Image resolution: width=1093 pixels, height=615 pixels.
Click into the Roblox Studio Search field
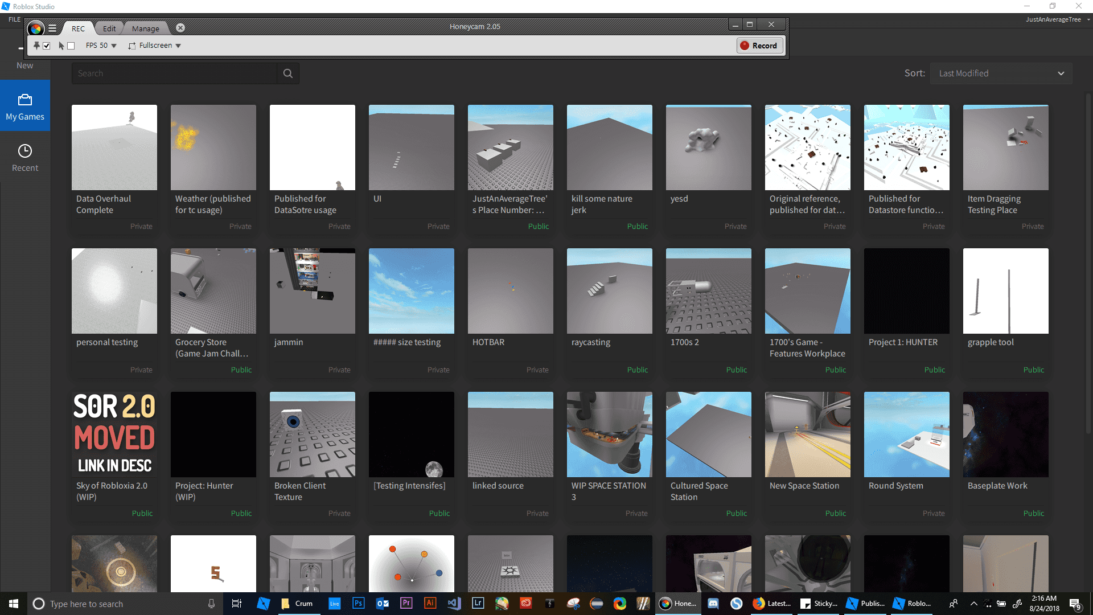174,73
